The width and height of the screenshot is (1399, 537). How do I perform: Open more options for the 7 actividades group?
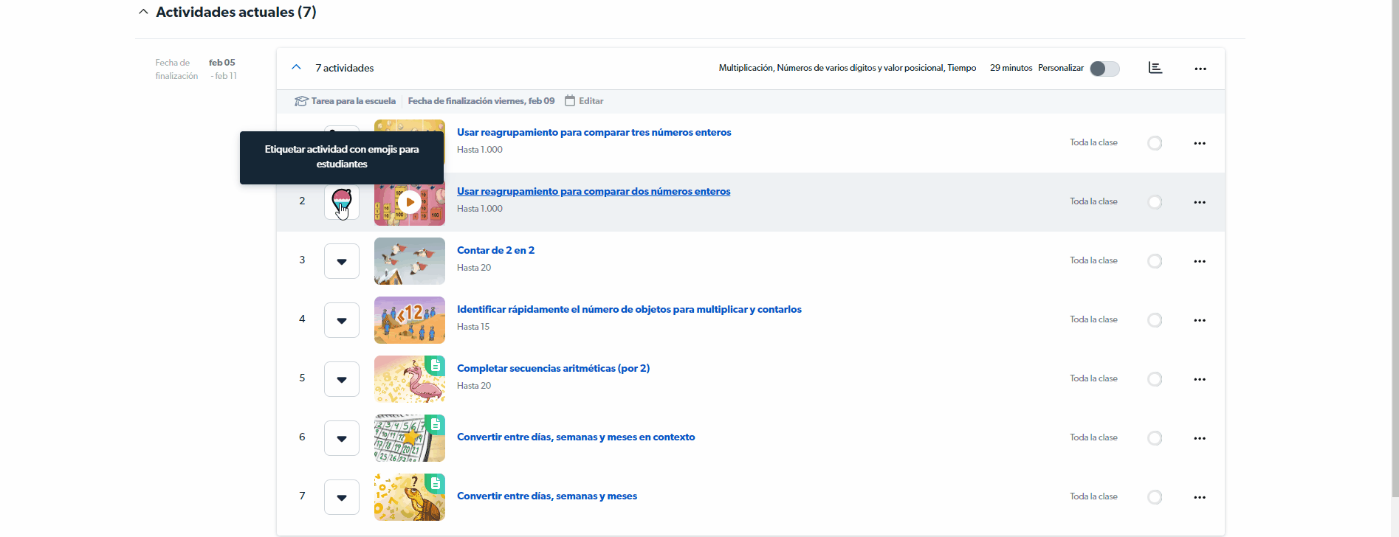point(1200,69)
